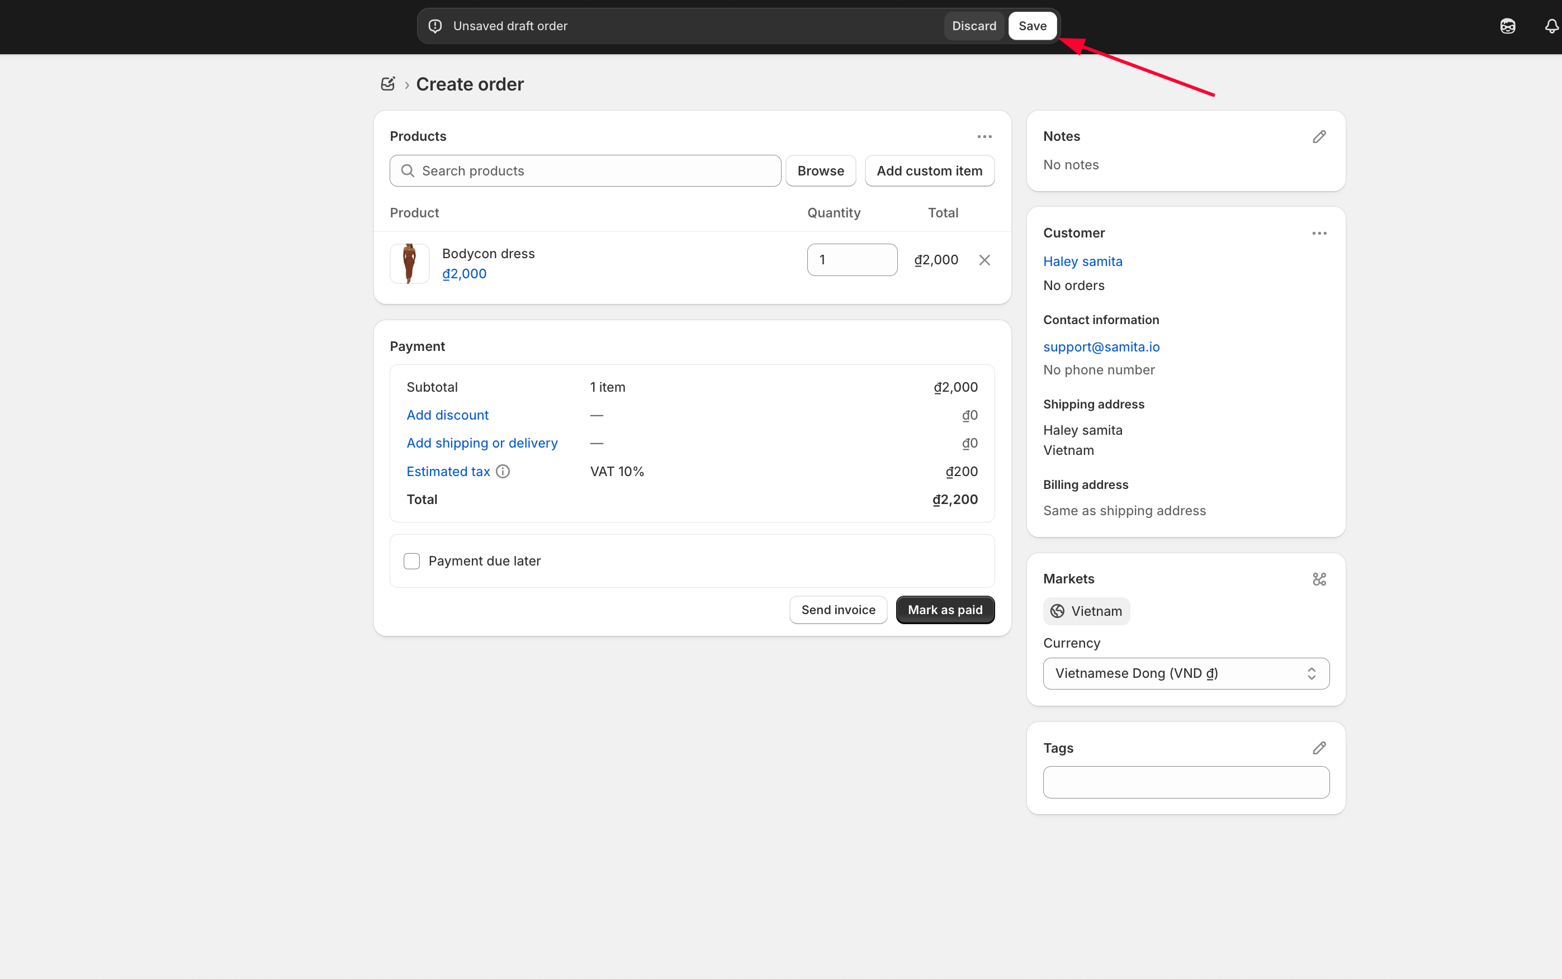The width and height of the screenshot is (1562, 979).
Task: Open the Products more actions menu
Action: click(x=984, y=136)
